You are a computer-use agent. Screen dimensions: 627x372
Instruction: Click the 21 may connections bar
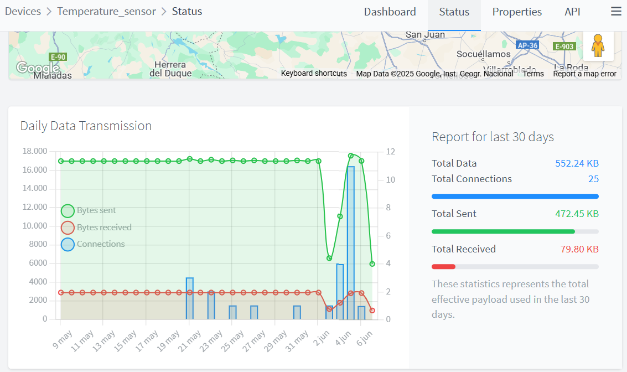tap(190, 298)
